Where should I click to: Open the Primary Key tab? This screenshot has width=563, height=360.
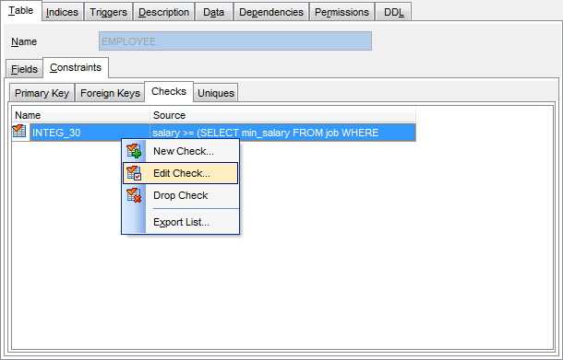coord(42,93)
